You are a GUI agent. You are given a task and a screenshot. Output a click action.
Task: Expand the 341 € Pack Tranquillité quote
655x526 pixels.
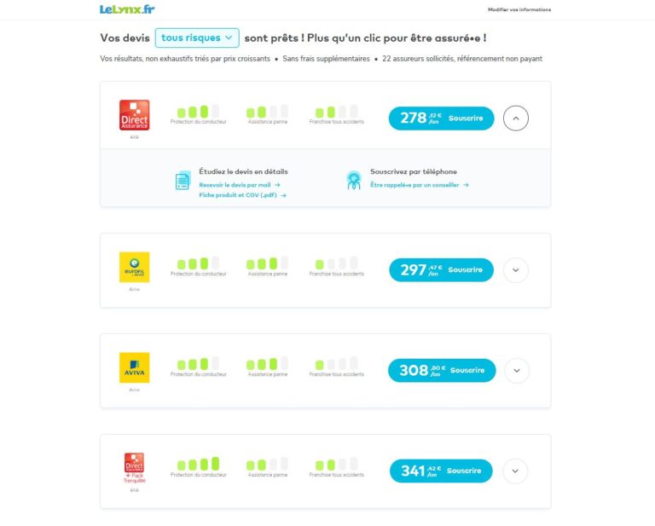click(515, 471)
